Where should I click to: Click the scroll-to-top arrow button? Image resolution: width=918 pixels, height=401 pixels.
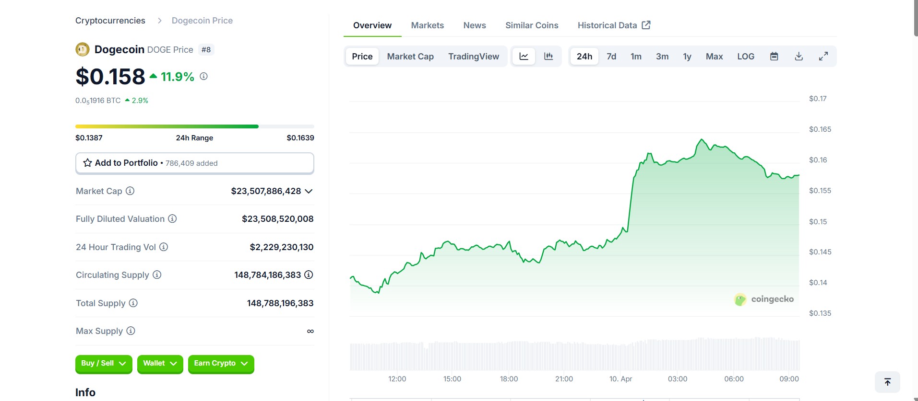(887, 382)
